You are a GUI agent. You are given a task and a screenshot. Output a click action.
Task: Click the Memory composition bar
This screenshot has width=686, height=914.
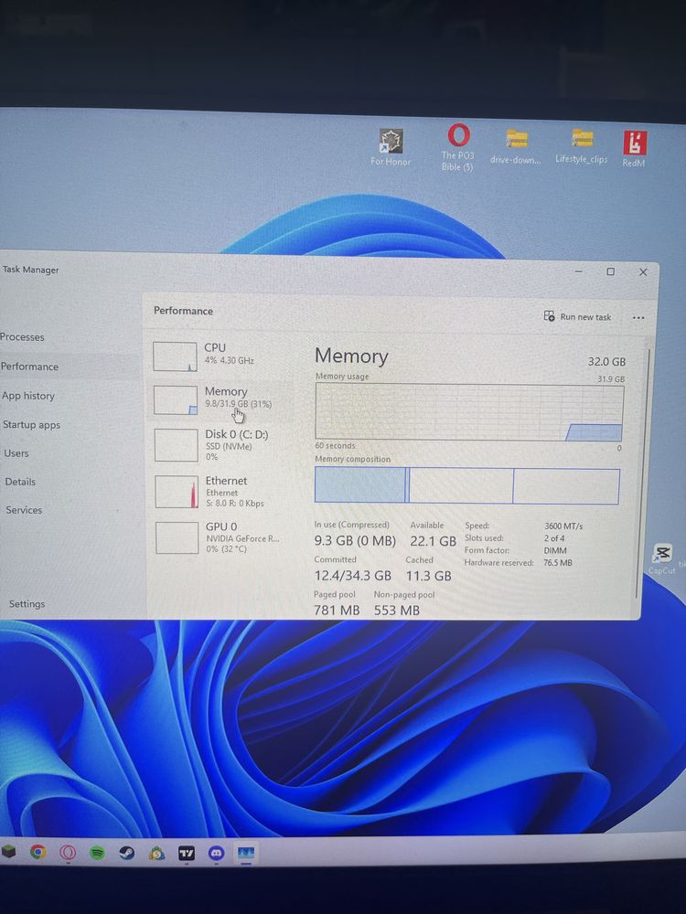pos(466,485)
